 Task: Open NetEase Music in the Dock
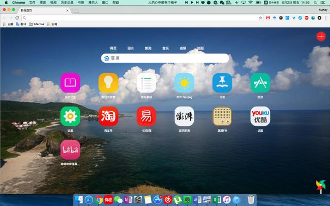(168, 200)
